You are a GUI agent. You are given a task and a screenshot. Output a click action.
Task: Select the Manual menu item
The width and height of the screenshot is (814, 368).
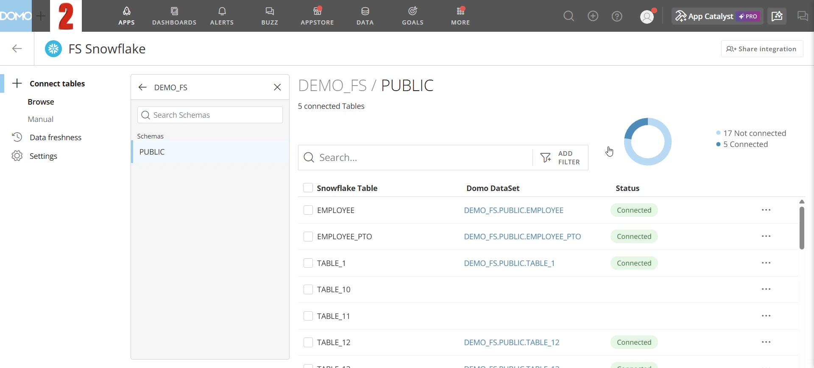point(41,119)
